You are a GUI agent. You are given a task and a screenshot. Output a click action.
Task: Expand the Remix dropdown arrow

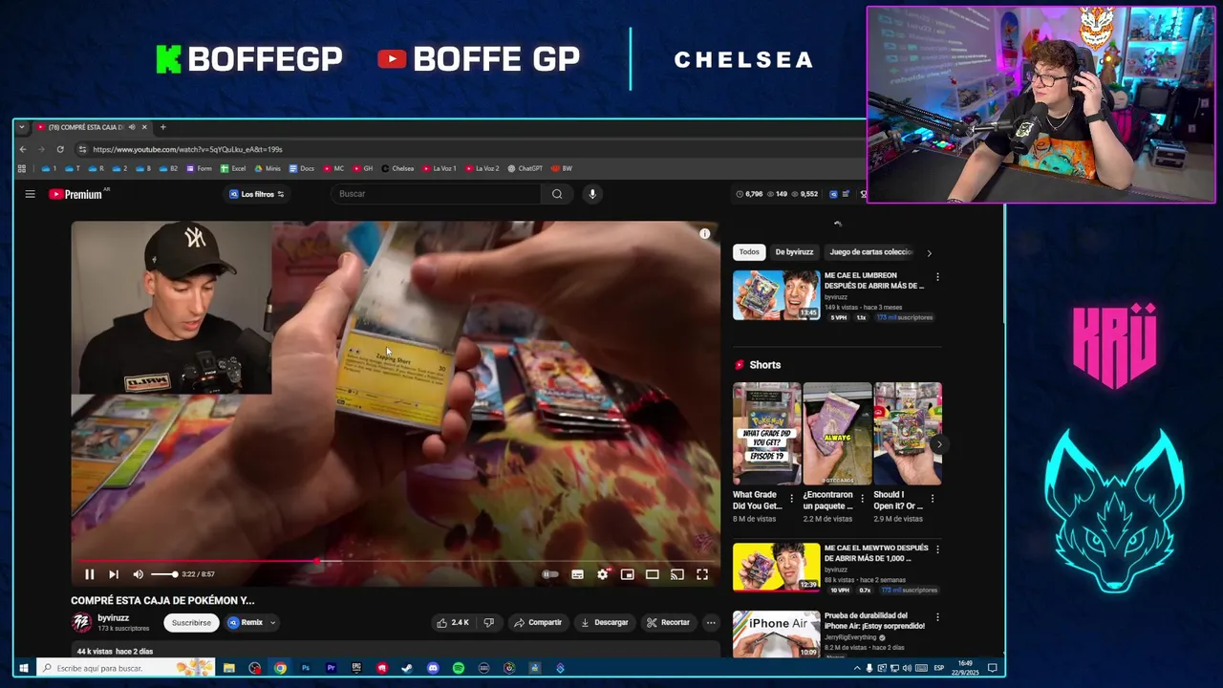[x=272, y=622]
